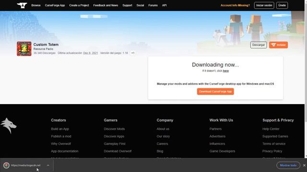Viewport: 307px width, 172px height.
Task: Open Publish a mod footer link
Action: [x=61, y=136]
